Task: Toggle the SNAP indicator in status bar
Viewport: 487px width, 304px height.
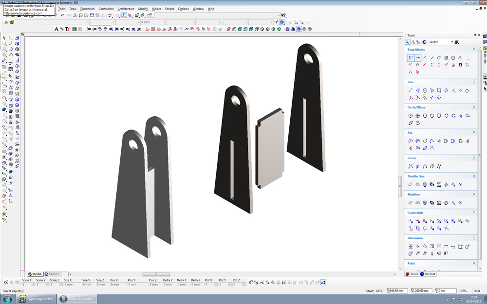Action: point(370,291)
